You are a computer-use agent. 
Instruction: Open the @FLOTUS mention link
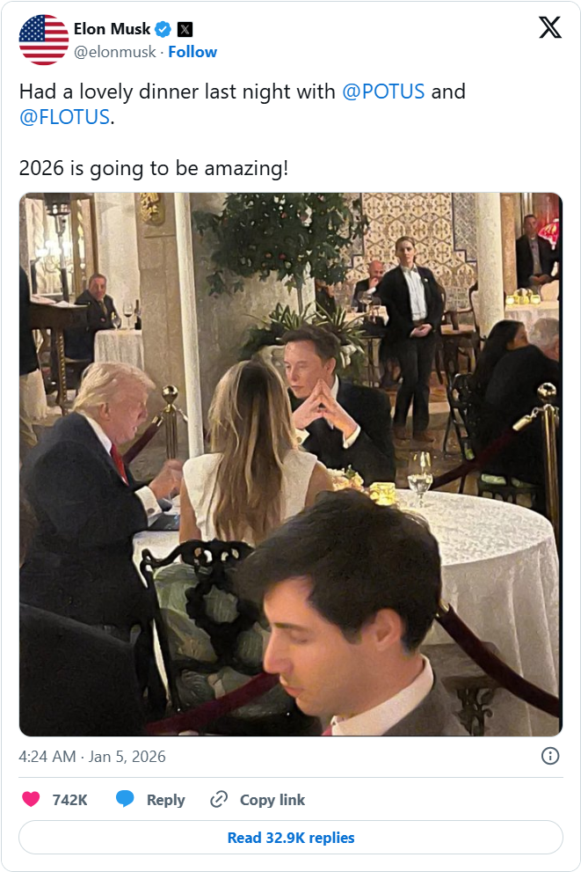click(x=64, y=117)
